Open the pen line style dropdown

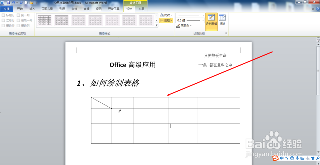coord(203,15)
